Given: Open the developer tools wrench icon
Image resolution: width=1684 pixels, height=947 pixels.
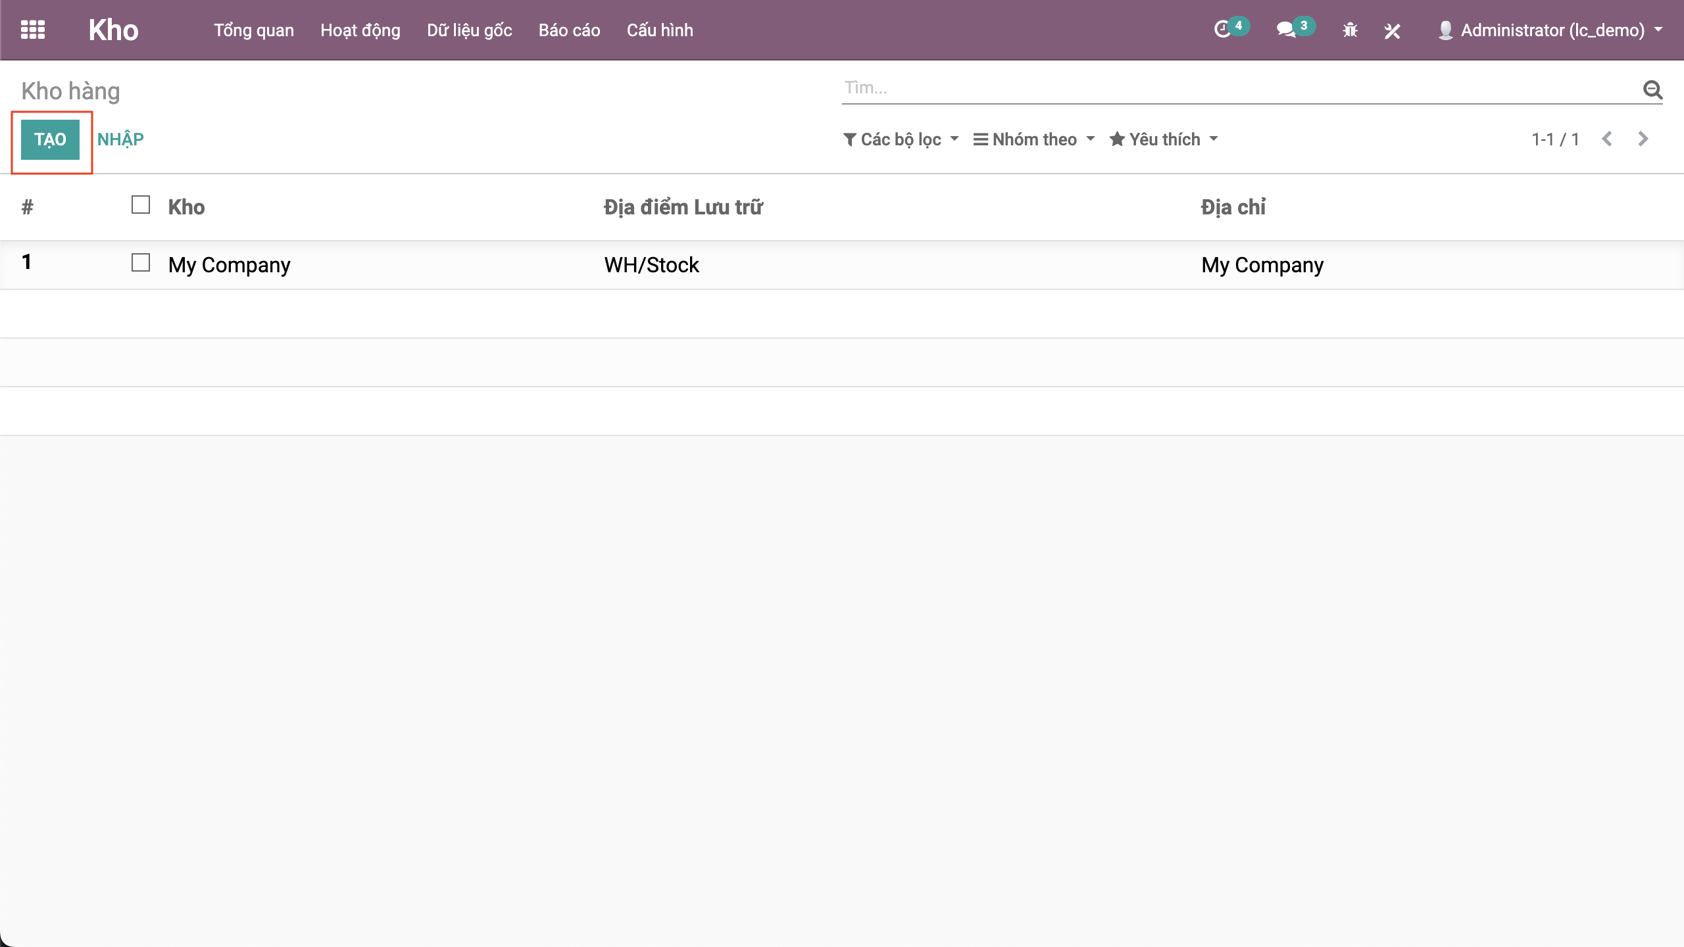Looking at the screenshot, I should tap(1392, 30).
